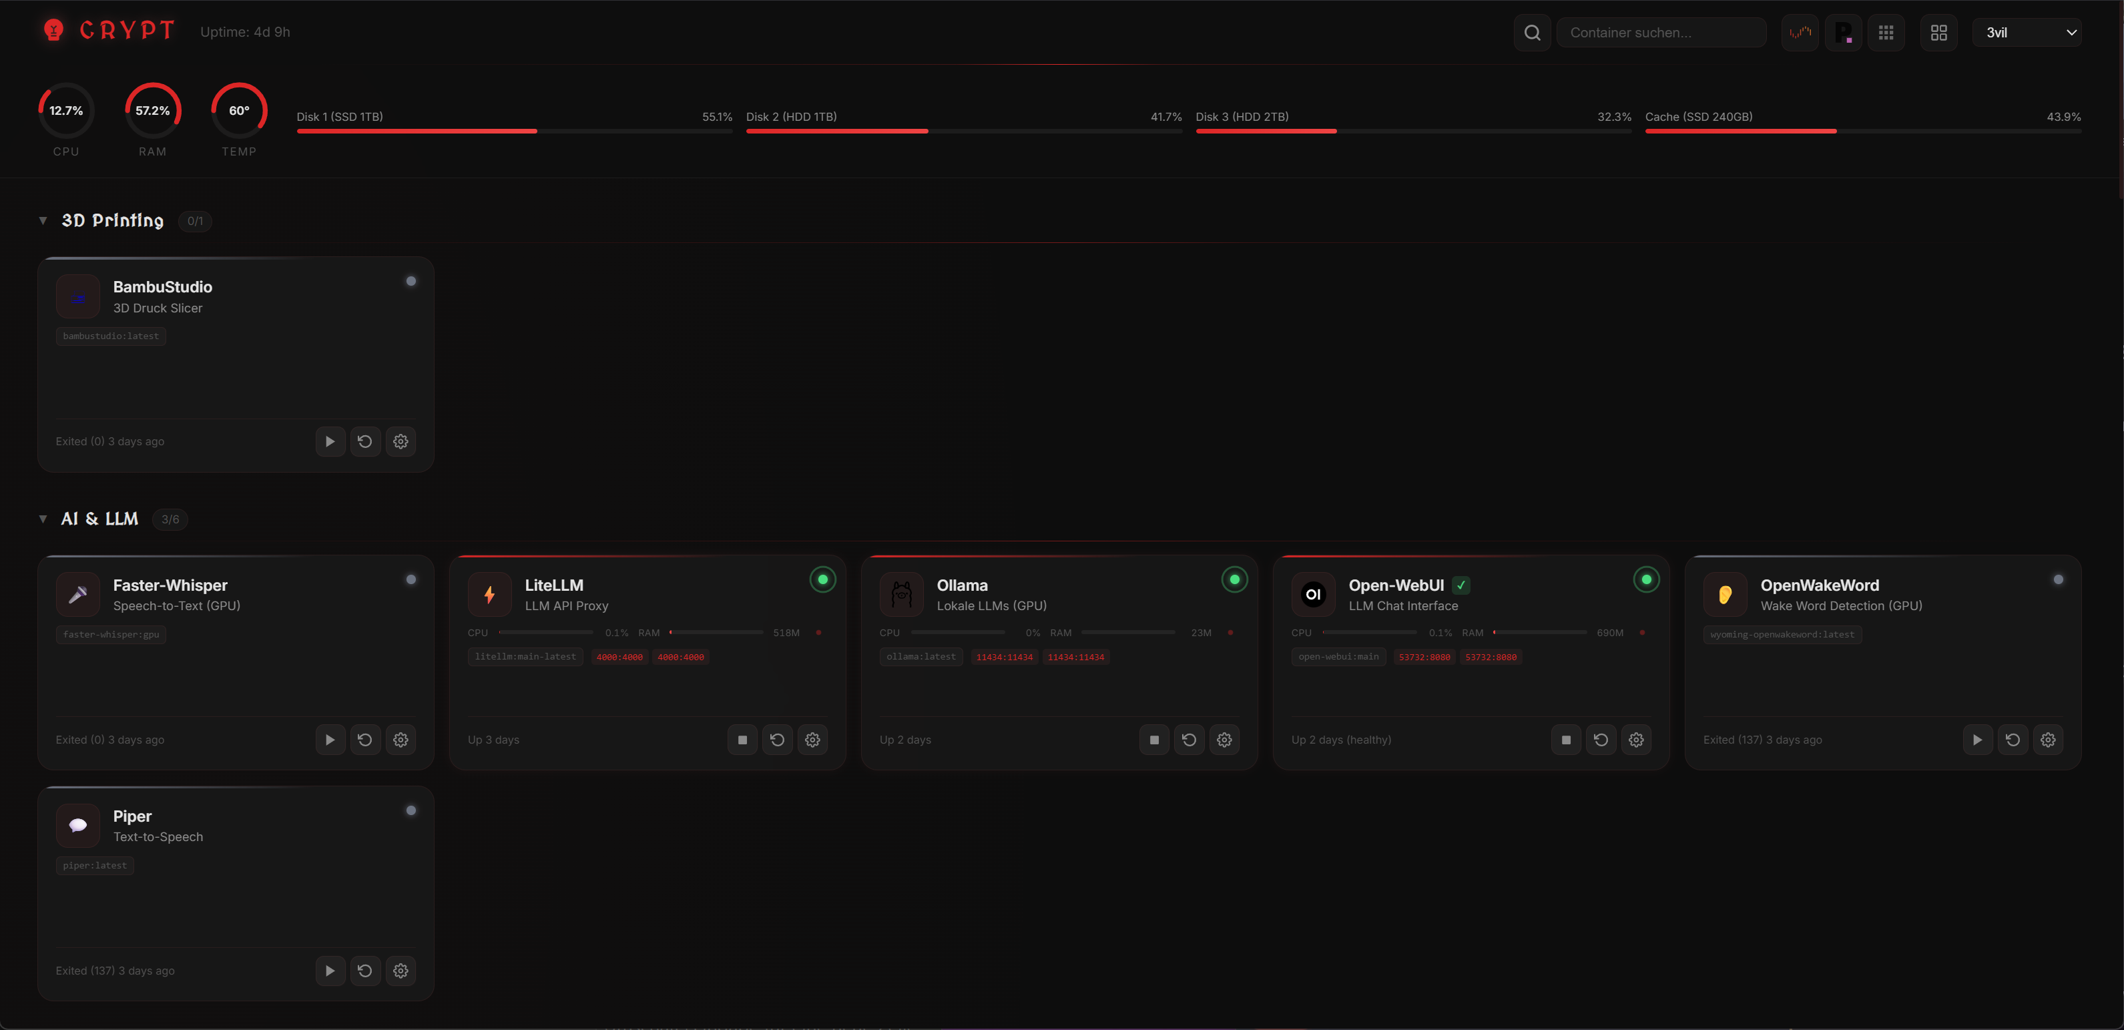This screenshot has height=1030, width=2124.
Task: Click the search magnifier button
Action: tap(1532, 33)
